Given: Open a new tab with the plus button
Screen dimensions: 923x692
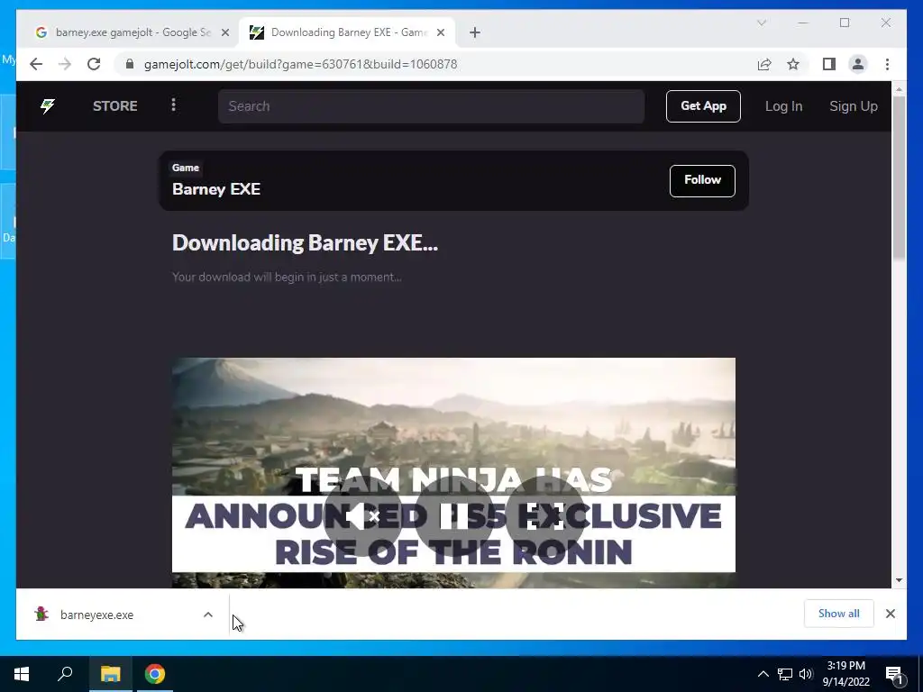Looking at the screenshot, I should (475, 33).
